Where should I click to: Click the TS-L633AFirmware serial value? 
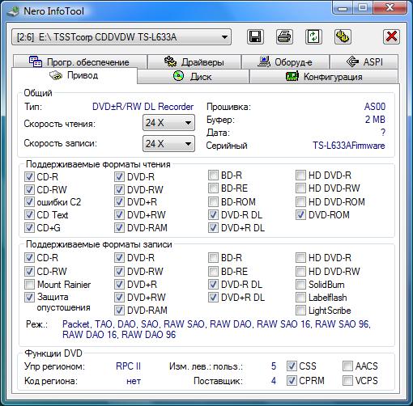coord(349,146)
